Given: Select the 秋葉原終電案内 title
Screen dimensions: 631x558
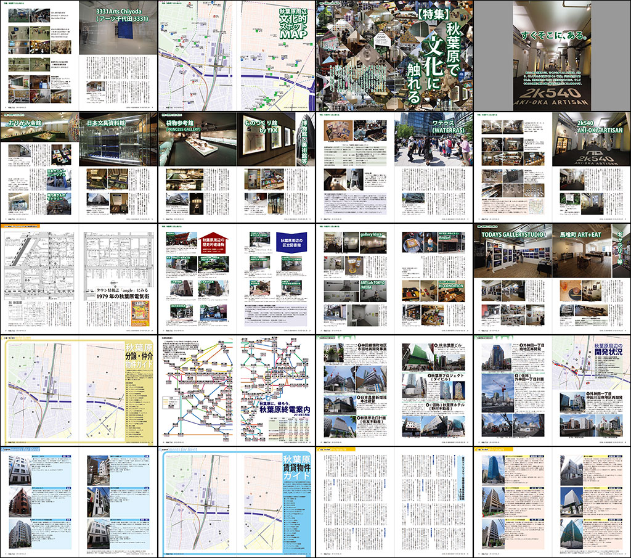Looking at the screenshot, I should (285, 410).
